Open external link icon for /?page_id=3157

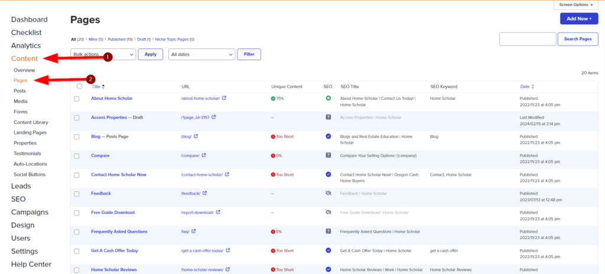[214, 118]
